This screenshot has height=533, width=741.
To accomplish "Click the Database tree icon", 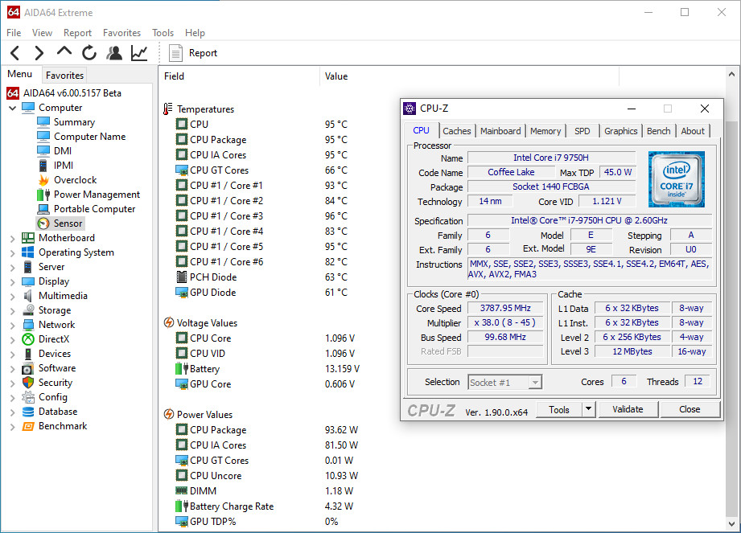I will (x=28, y=412).
